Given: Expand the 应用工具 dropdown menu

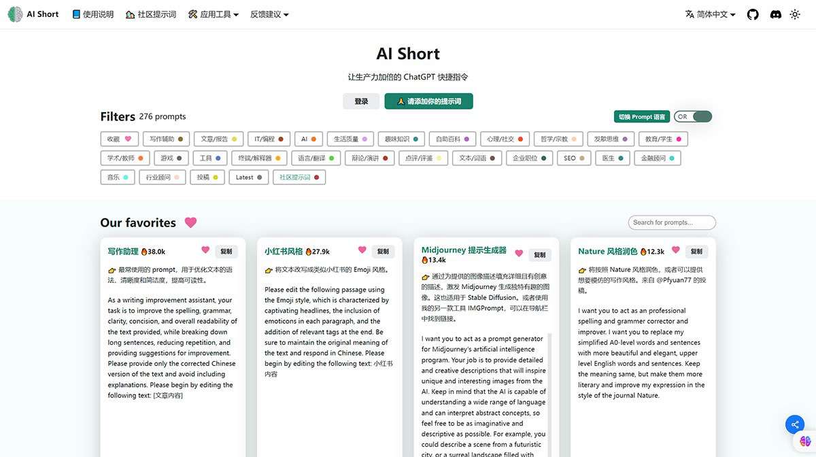Looking at the screenshot, I should (x=214, y=14).
